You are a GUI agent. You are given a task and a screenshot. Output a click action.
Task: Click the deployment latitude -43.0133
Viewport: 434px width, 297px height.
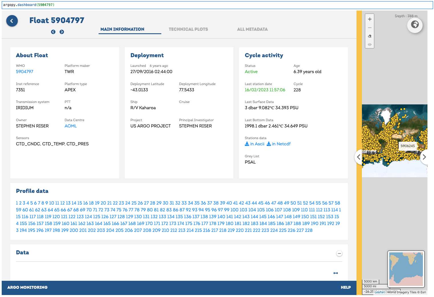139,90
